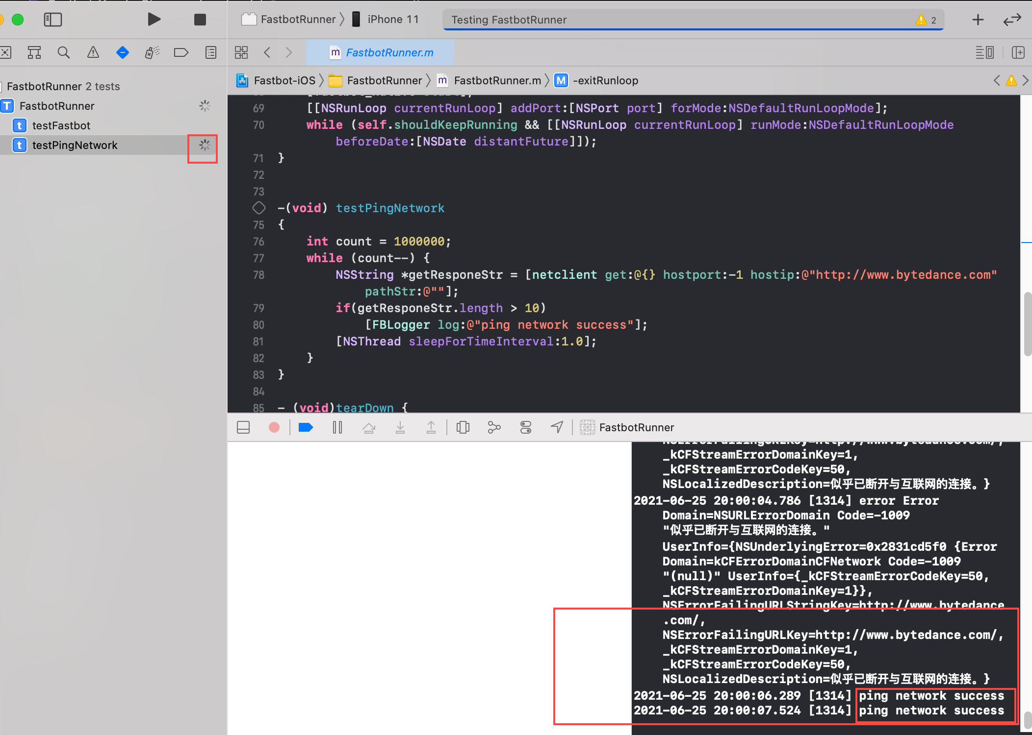Screen dimensions: 1032x735
Task: Pause program execution in debug bar
Action: click(337, 428)
